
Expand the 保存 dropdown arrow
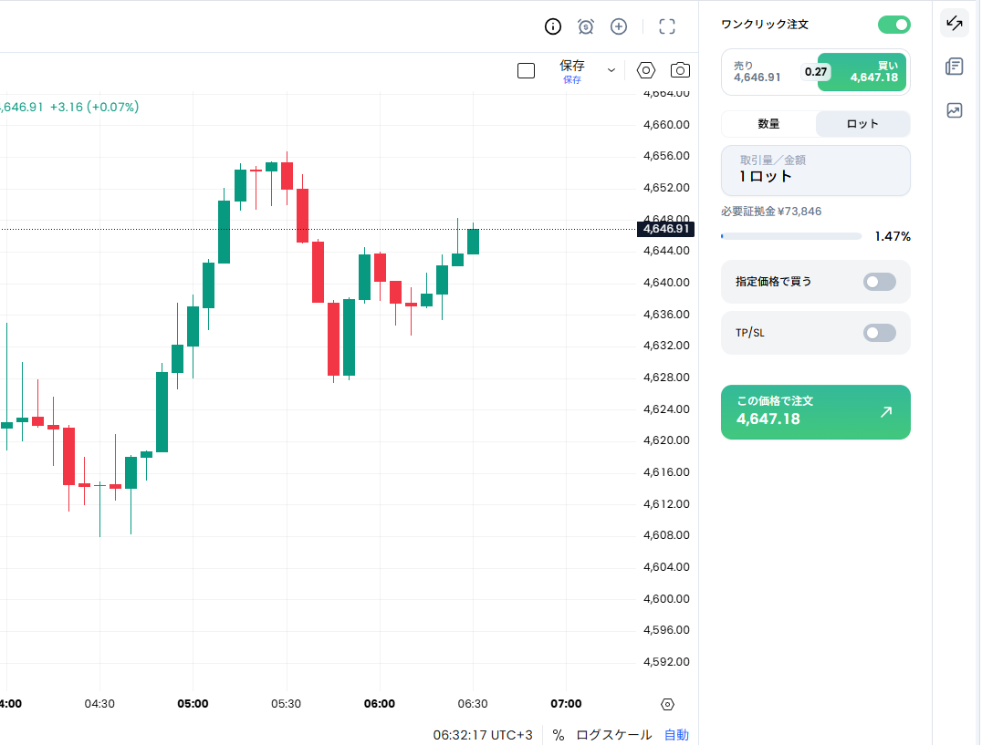click(611, 71)
